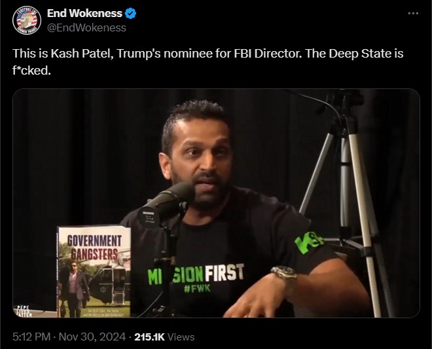Screen dimensions: 432x349
Task: Open the End Wokeness profile avatar
Action: 27,20
